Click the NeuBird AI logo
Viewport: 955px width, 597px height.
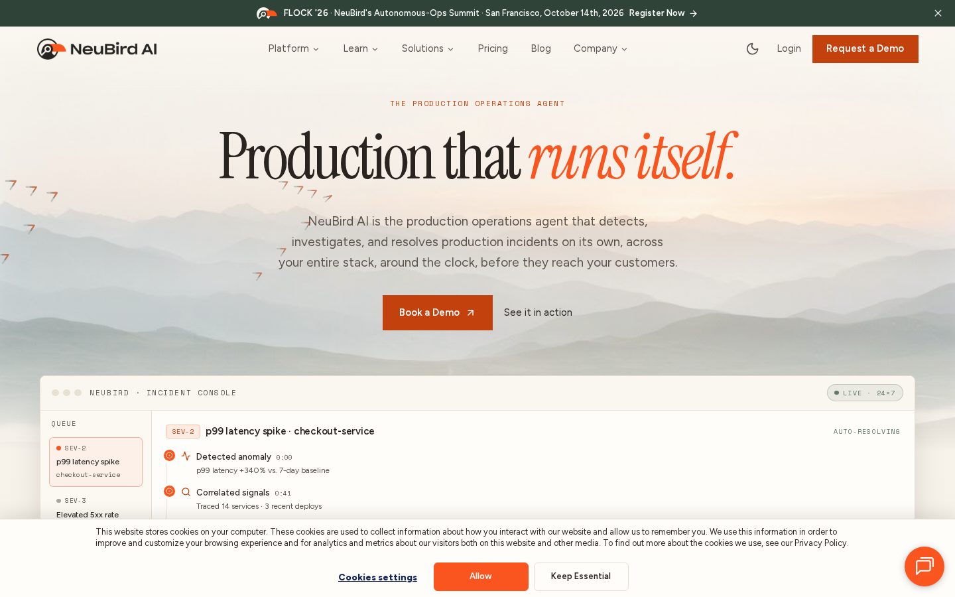click(97, 49)
